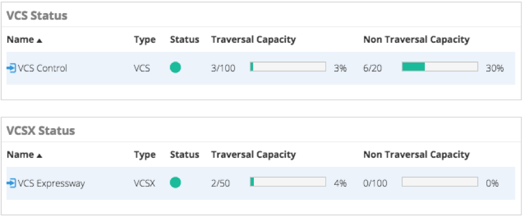Click green status indicator for VCS Control
The width and height of the screenshot is (525, 217).
(x=175, y=67)
